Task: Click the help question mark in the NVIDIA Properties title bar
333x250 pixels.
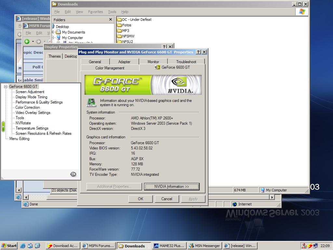Action: (x=198, y=52)
